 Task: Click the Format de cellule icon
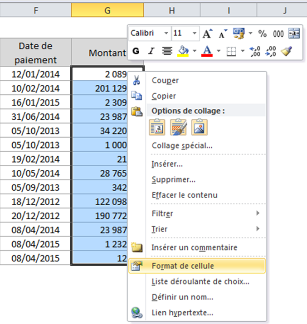coord(137,266)
